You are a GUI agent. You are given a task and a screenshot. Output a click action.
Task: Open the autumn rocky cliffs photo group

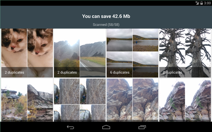click(27, 100)
